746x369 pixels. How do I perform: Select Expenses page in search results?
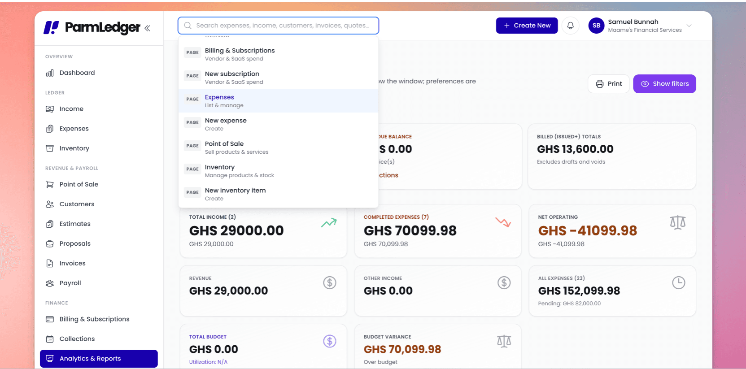[x=278, y=101]
